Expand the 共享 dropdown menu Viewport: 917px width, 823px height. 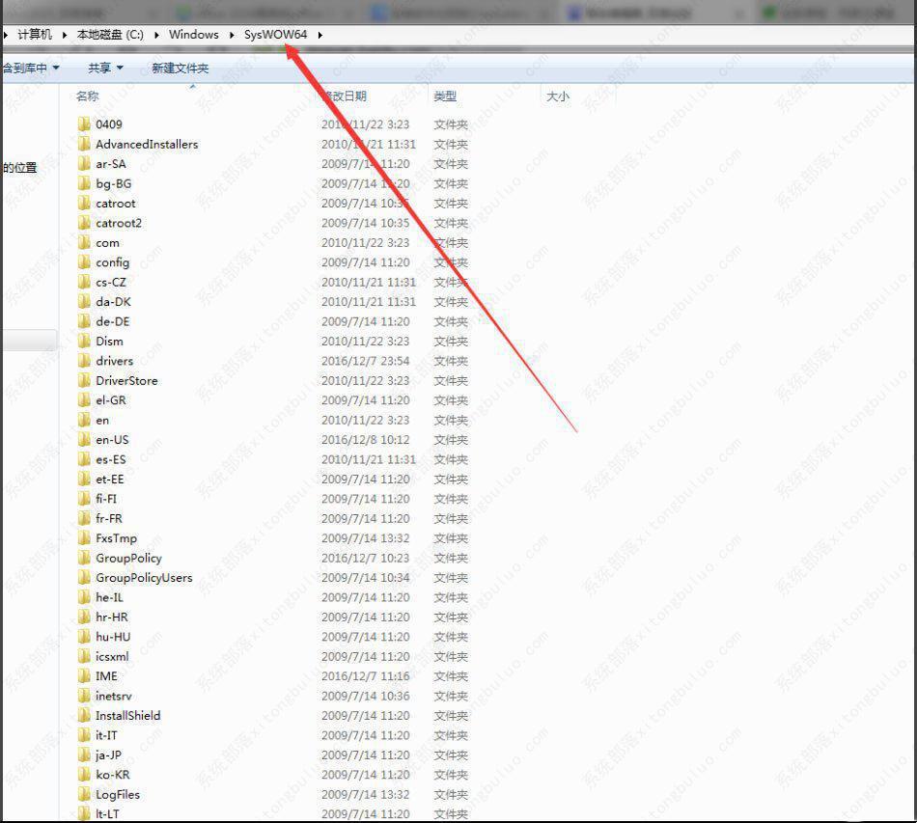(103, 68)
